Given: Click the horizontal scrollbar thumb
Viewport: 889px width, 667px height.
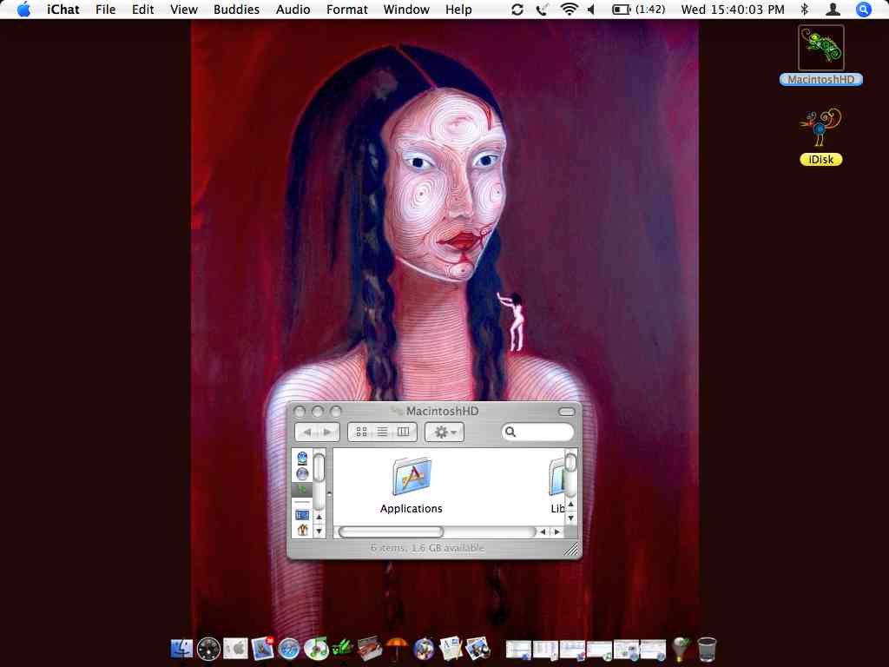Looking at the screenshot, I should [391, 532].
